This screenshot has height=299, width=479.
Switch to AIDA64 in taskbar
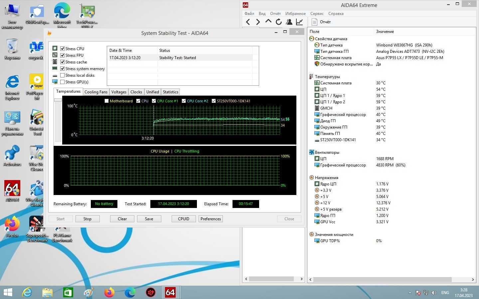pos(170,292)
